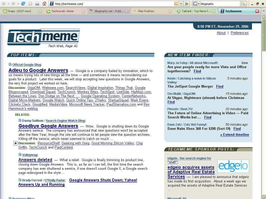Open the Back button history dropdown arrow
Viewport: 266px width, 199px height.
[x=8, y=4]
